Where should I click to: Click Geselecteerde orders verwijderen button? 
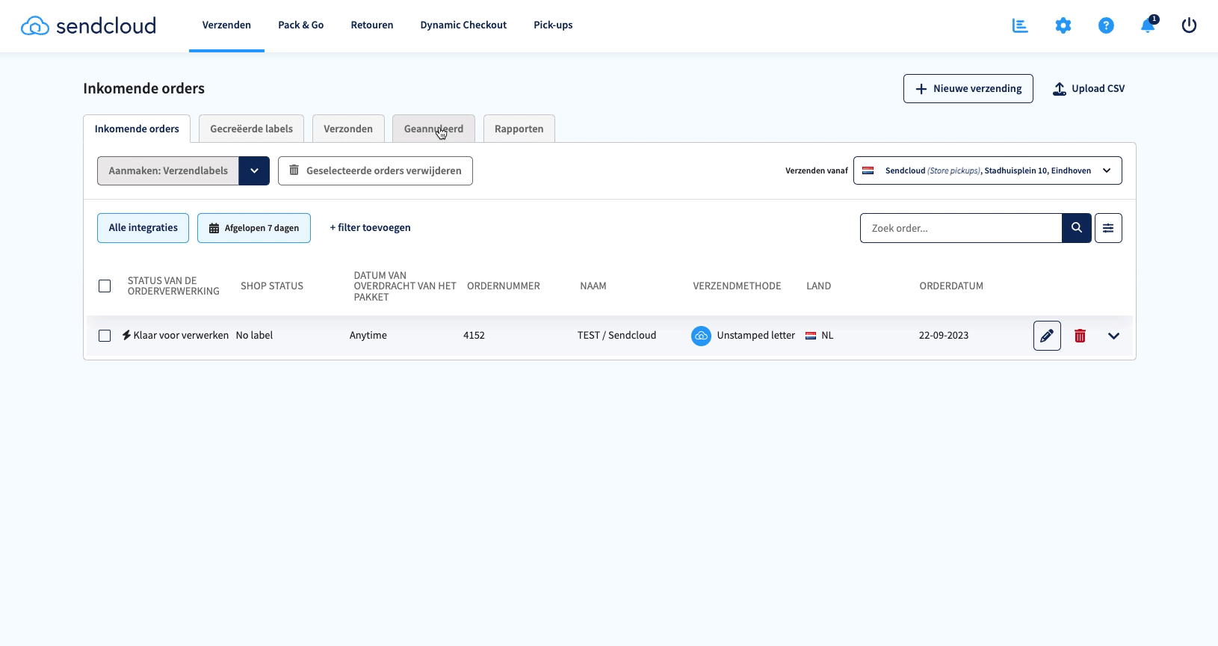375,170
